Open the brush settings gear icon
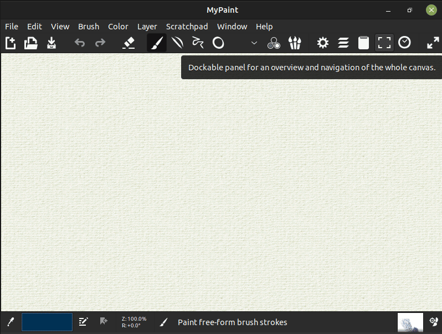442x334 pixels. click(323, 43)
